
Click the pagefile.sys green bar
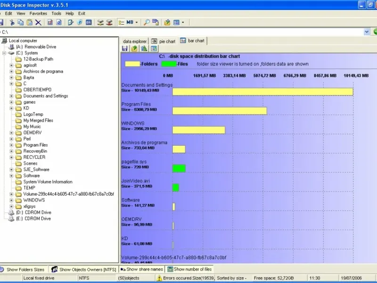[179, 168]
